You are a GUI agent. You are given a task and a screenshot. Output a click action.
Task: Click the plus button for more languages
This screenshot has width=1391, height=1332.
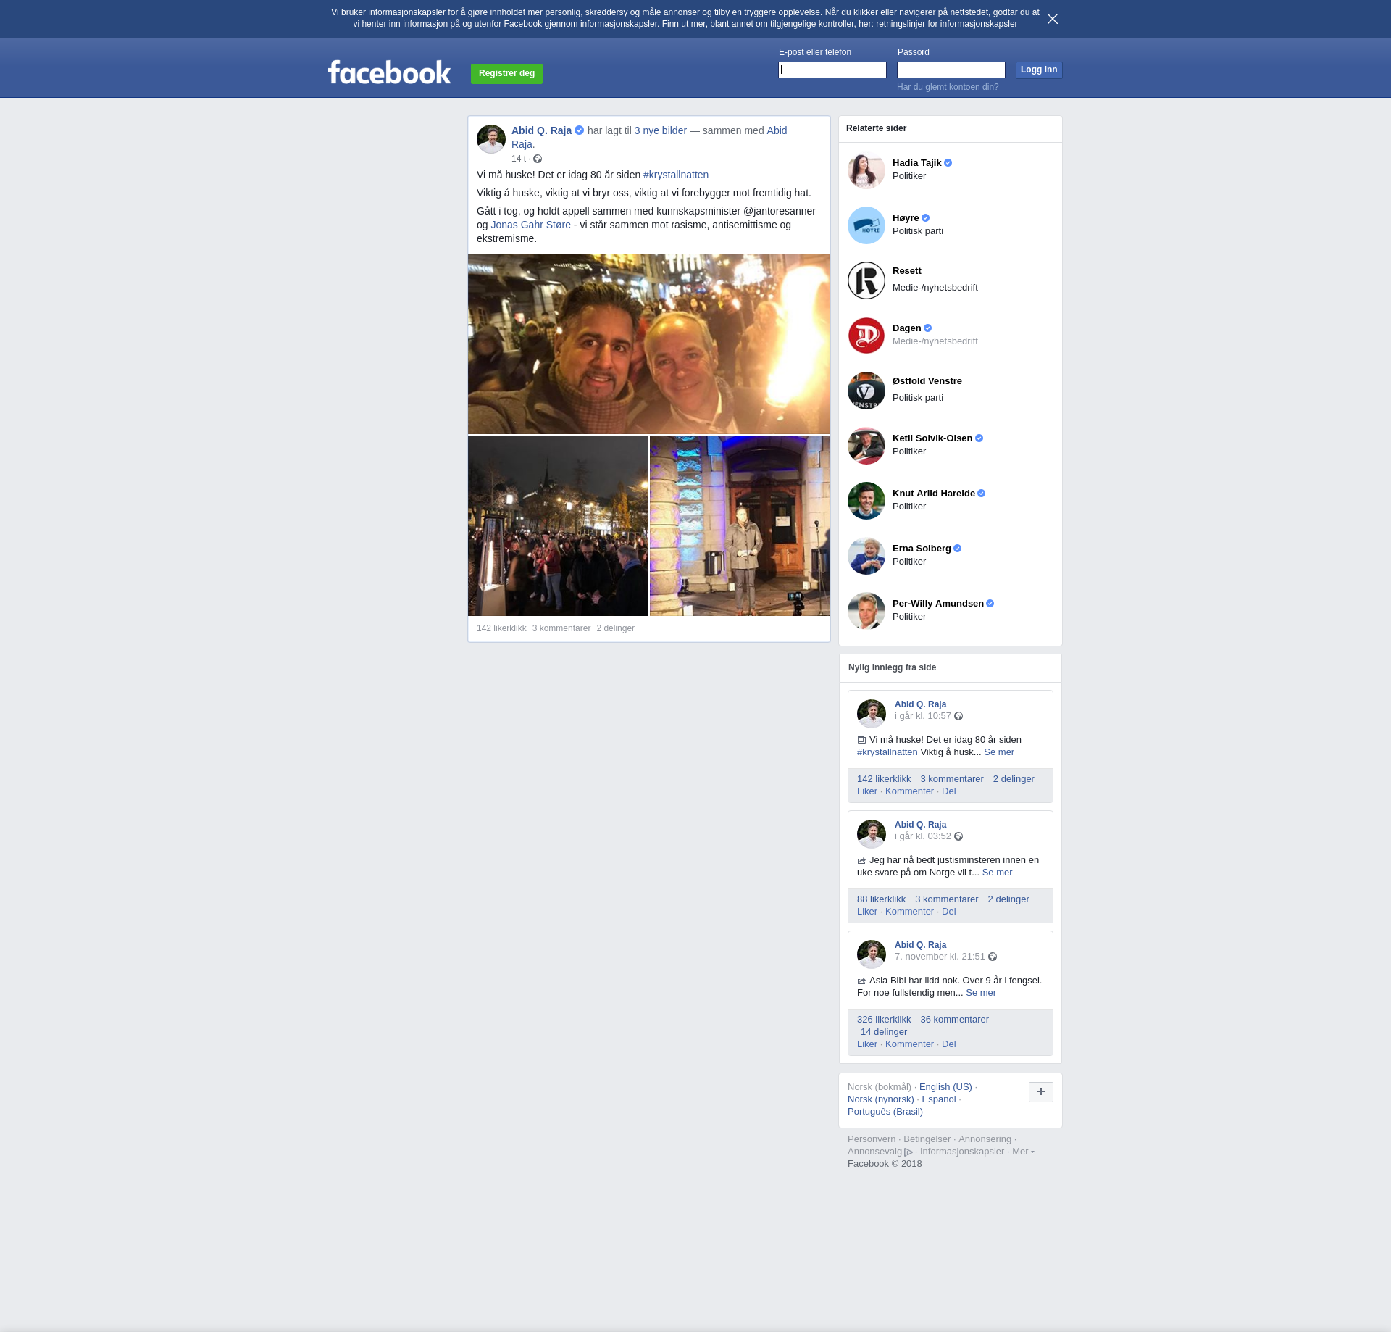pos(1040,1091)
